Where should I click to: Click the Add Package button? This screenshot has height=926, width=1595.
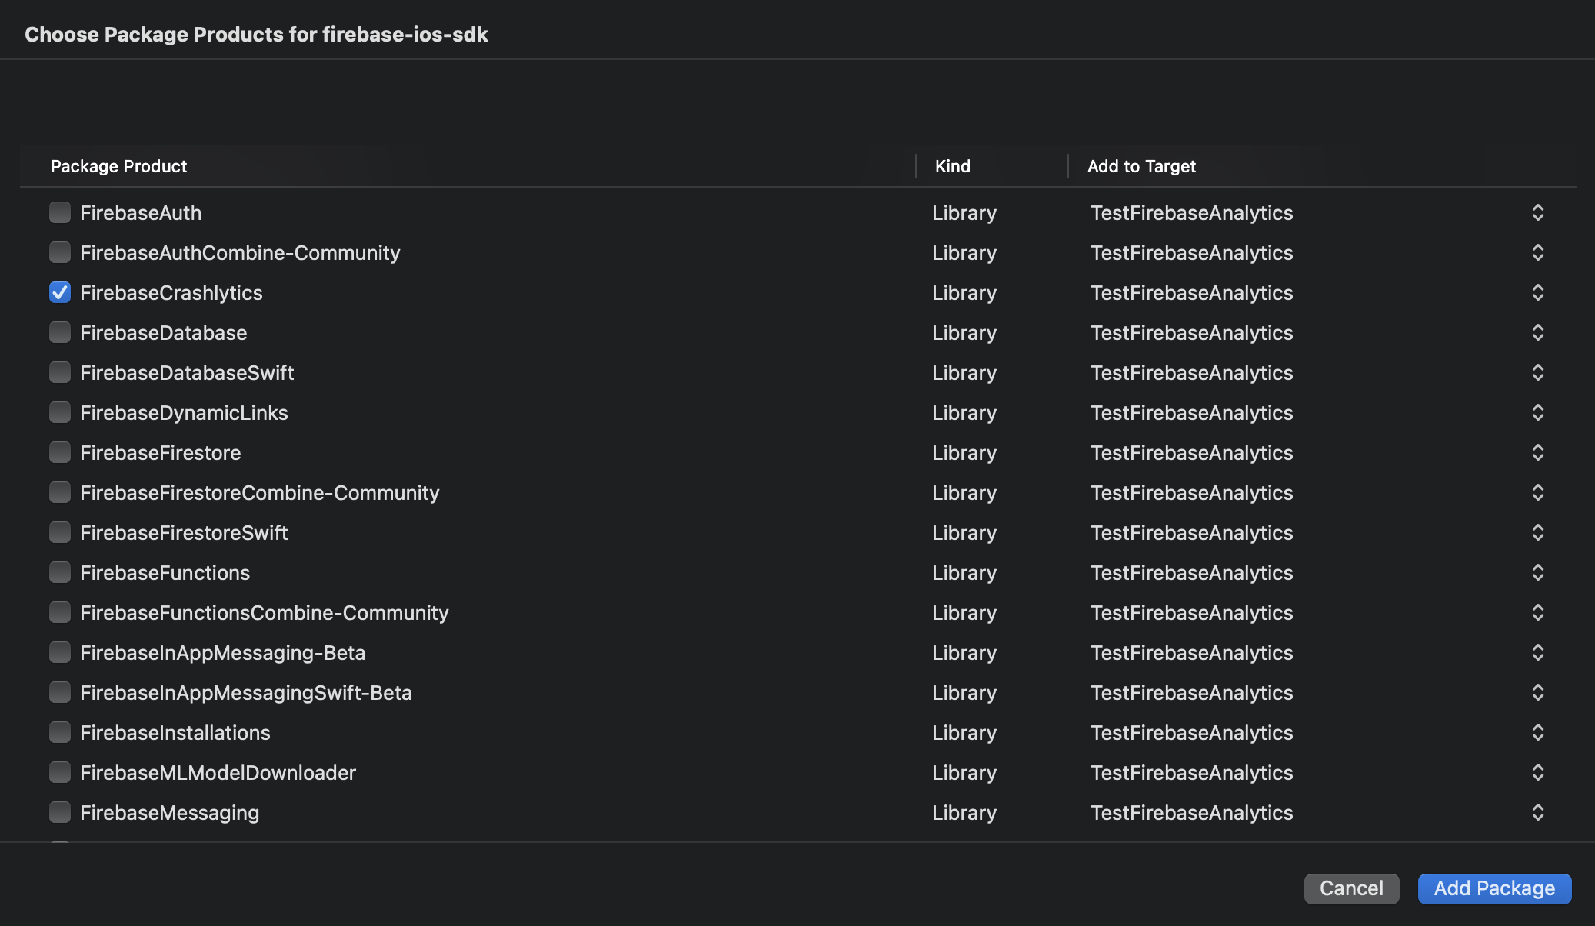[1493, 888]
